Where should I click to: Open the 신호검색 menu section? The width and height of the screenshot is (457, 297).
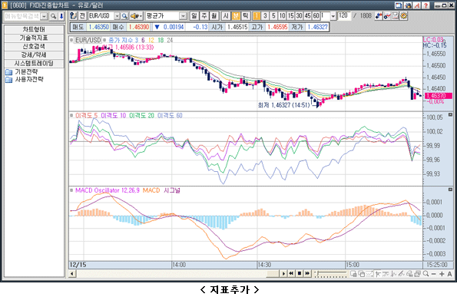tap(34, 46)
